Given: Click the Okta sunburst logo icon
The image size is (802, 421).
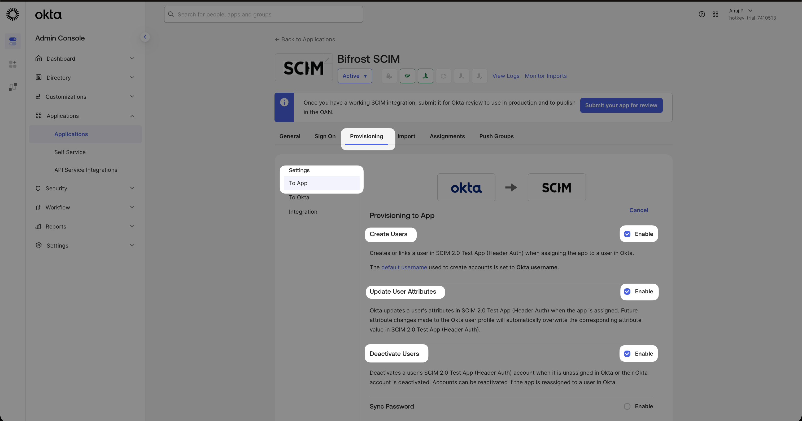Looking at the screenshot, I should coord(13,14).
